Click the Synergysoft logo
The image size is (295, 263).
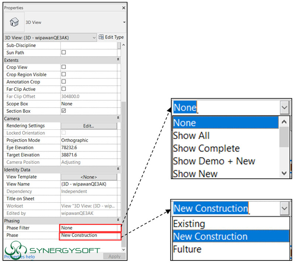(x=15, y=250)
